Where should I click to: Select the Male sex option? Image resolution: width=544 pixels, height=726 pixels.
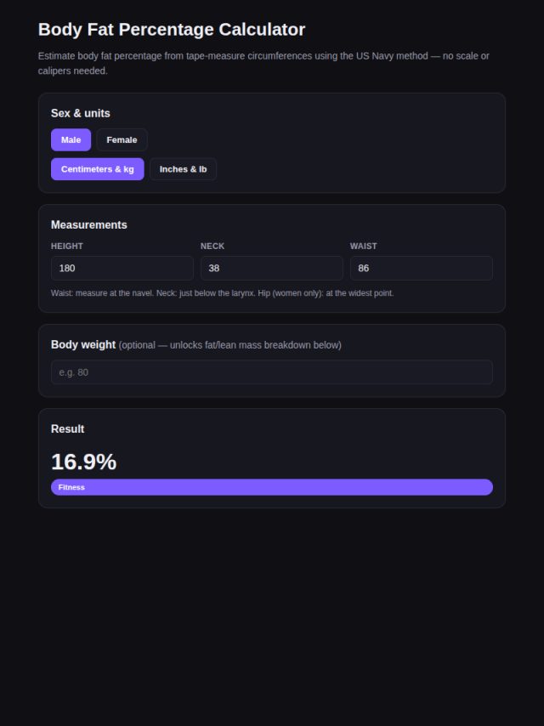pyautogui.click(x=71, y=139)
